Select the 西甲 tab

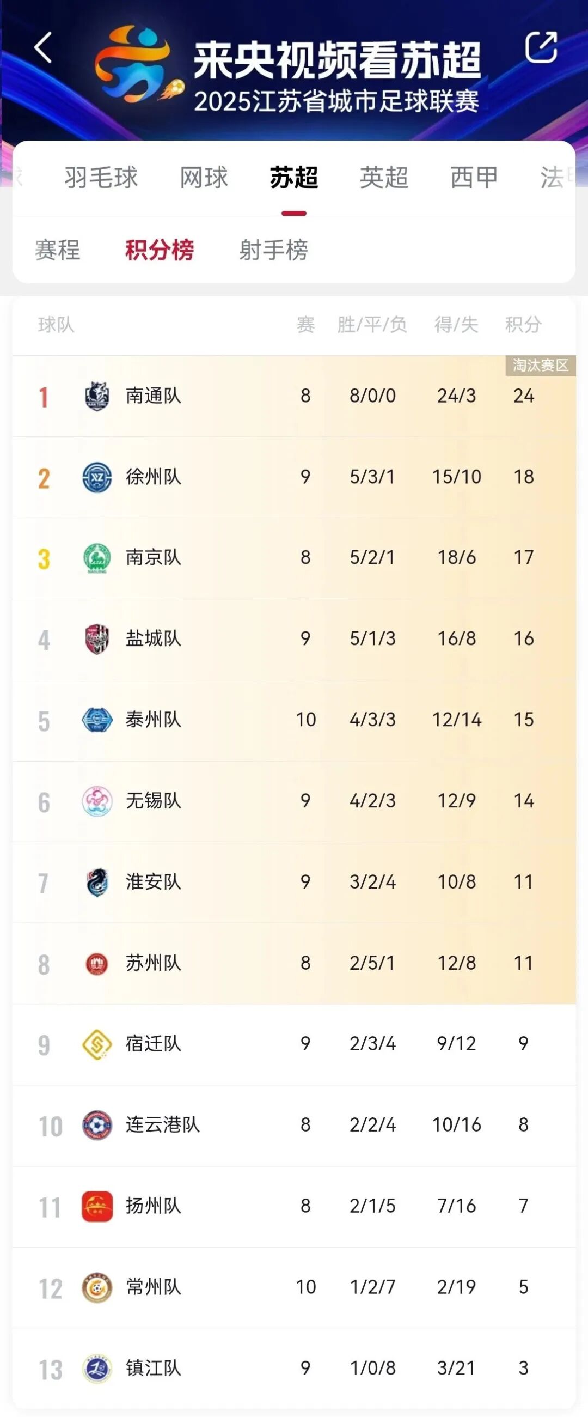pyautogui.click(x=474, y=178)
